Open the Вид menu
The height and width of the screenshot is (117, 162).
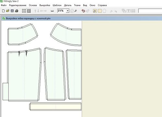point(85,5)
